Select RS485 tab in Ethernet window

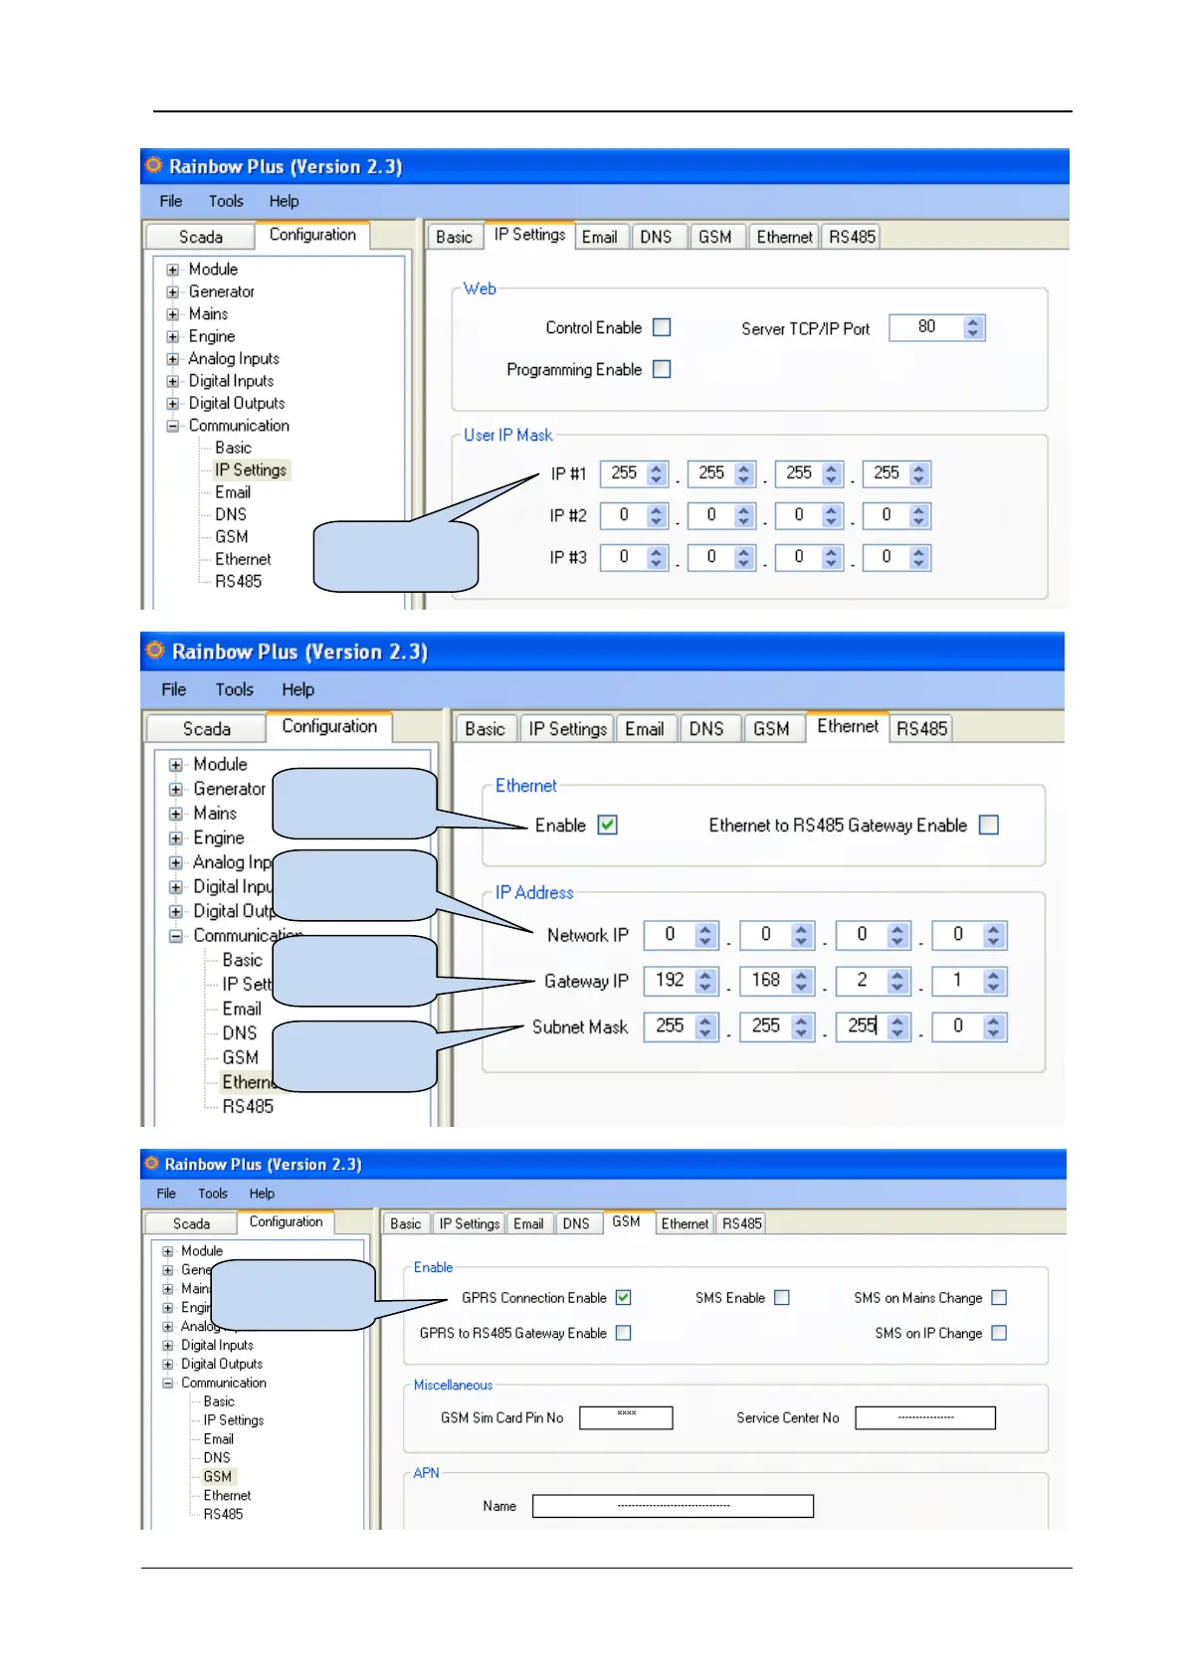click(922, 729)
